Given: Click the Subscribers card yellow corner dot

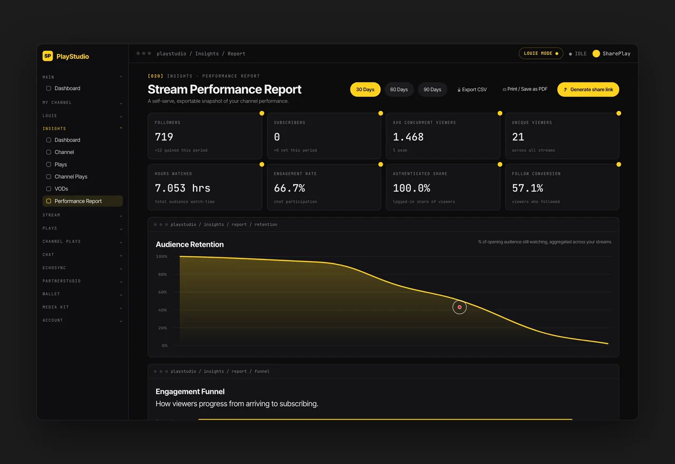Looking at the screenshot, I should pos(381,113).
